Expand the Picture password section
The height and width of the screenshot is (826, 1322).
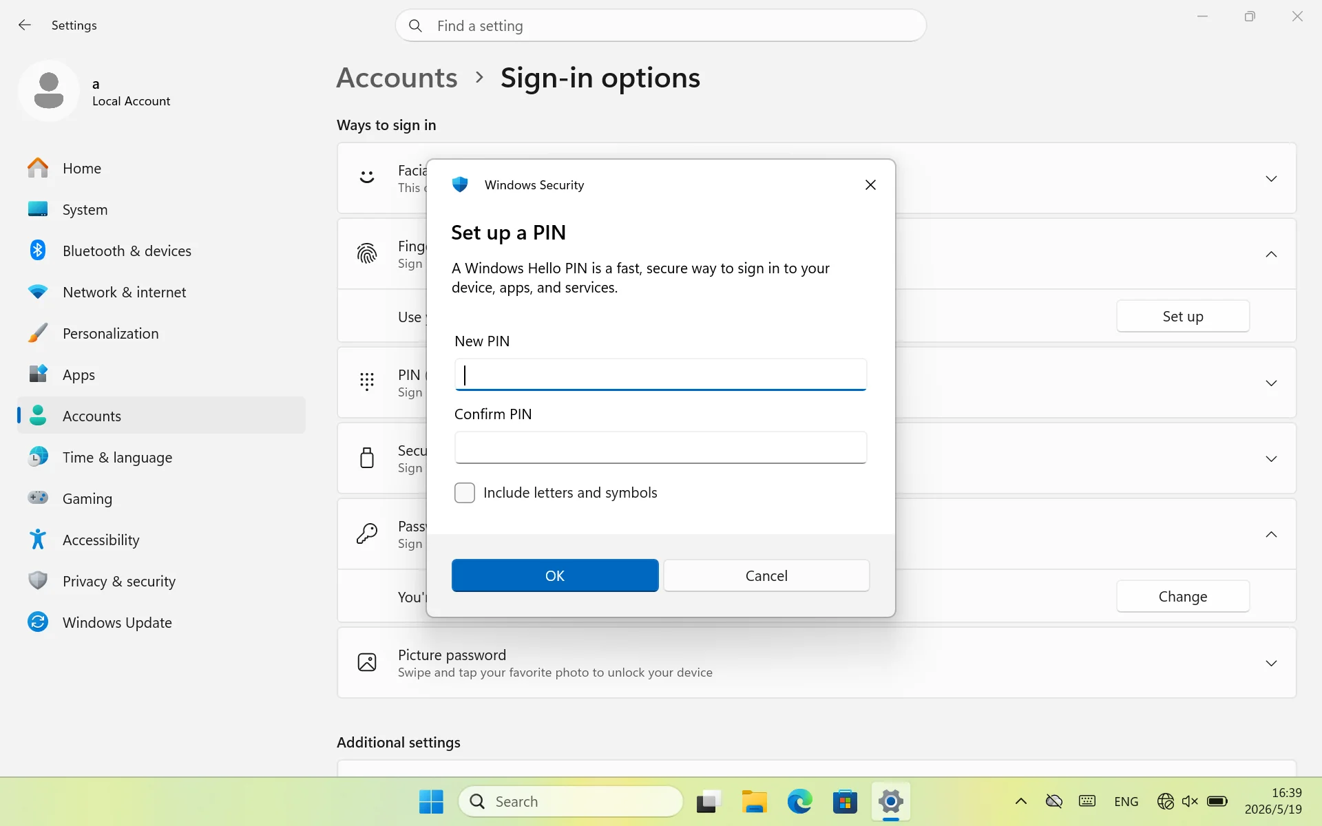click(1271, 663)
